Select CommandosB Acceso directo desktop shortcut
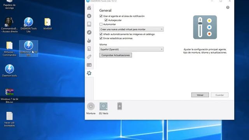The width and height of the screenshot is (249, 140). tap(9, 25)
